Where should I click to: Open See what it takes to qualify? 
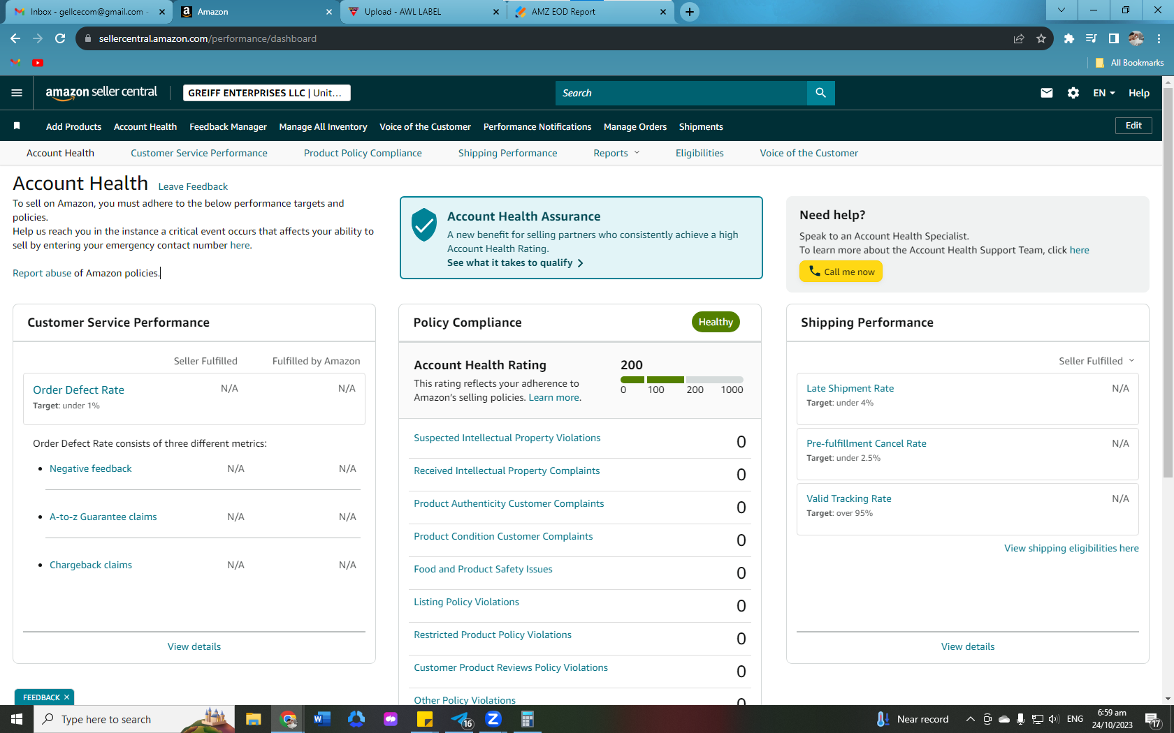(515, 262)
